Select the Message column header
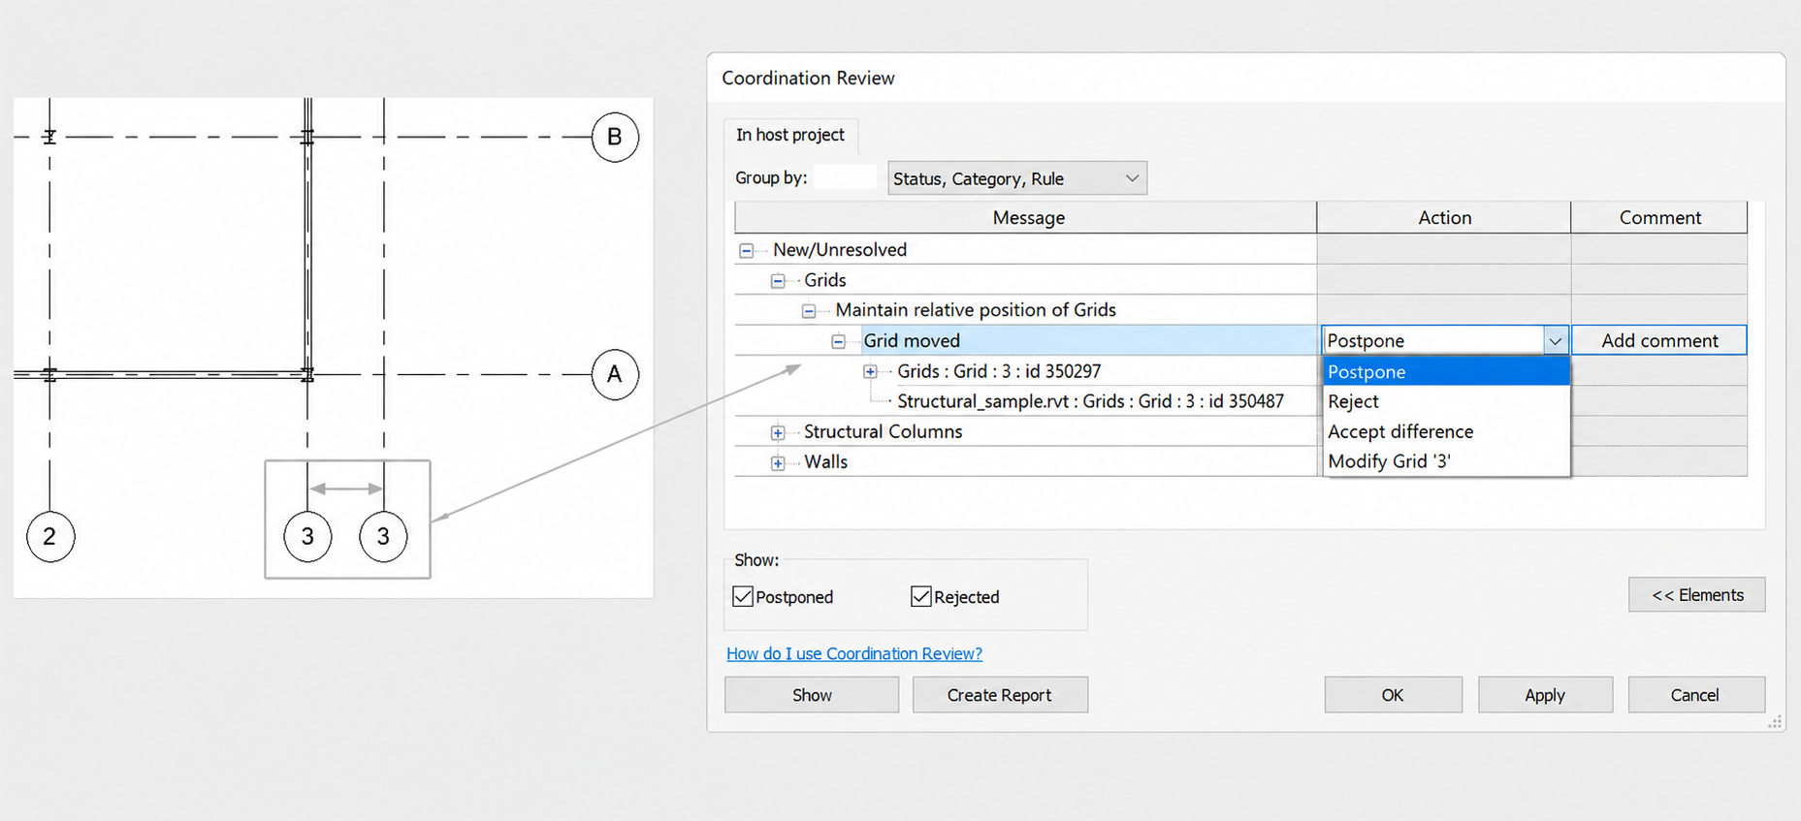1801x821 pixels. coord(1026,217)
